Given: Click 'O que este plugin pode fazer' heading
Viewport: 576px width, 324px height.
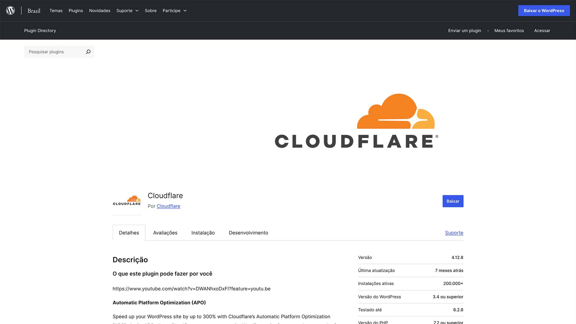Looking at the screenshot, I should [x=162, y=274].
